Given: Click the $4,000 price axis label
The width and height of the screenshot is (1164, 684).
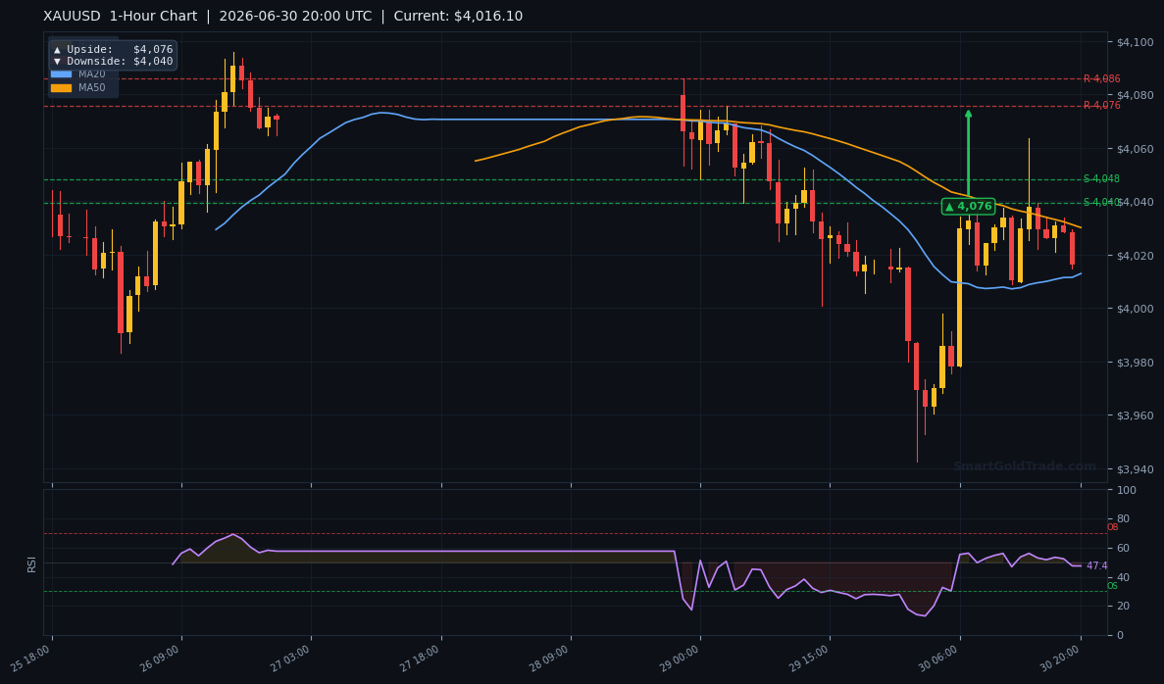Looking at the screenshot, I should coord(1135,310).
